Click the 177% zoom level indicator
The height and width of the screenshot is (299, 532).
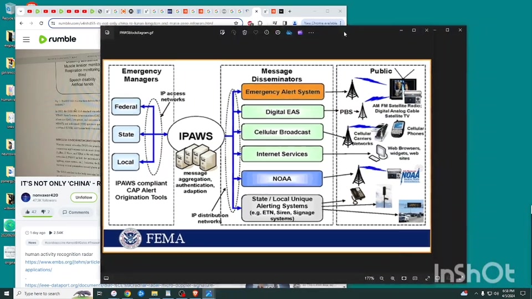tap(369, 278)
